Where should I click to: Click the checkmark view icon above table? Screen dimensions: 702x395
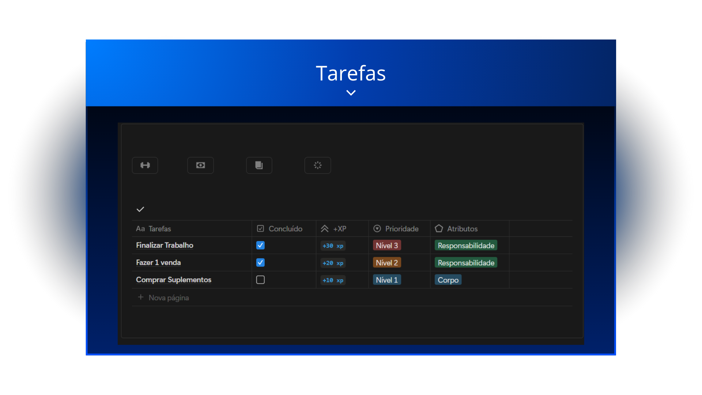(140, 209)
